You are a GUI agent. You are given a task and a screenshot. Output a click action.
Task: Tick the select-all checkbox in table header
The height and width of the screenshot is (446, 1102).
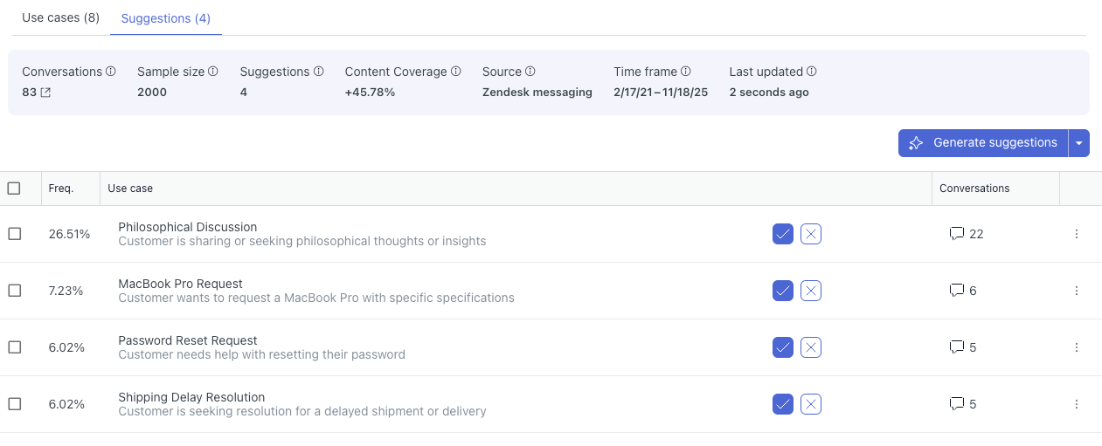[x=14, y=189]
